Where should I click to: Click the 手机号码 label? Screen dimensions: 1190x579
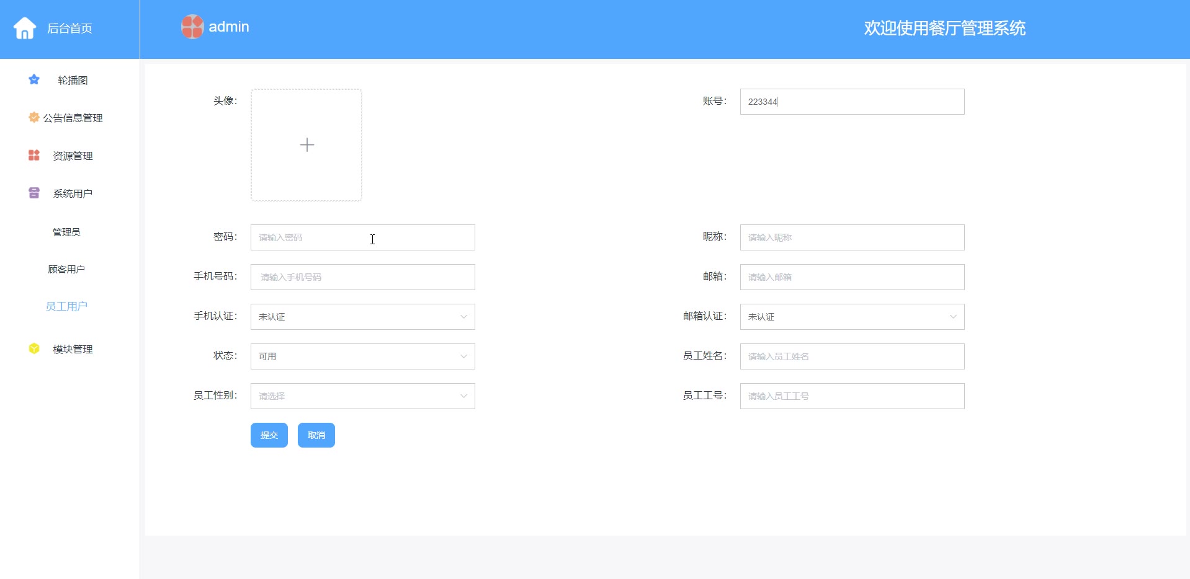215,276
